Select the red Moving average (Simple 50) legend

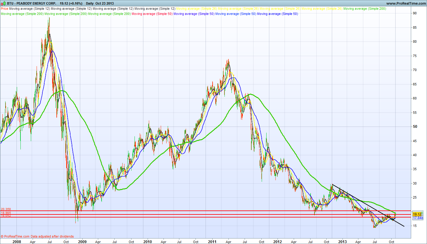pos(152,14)
